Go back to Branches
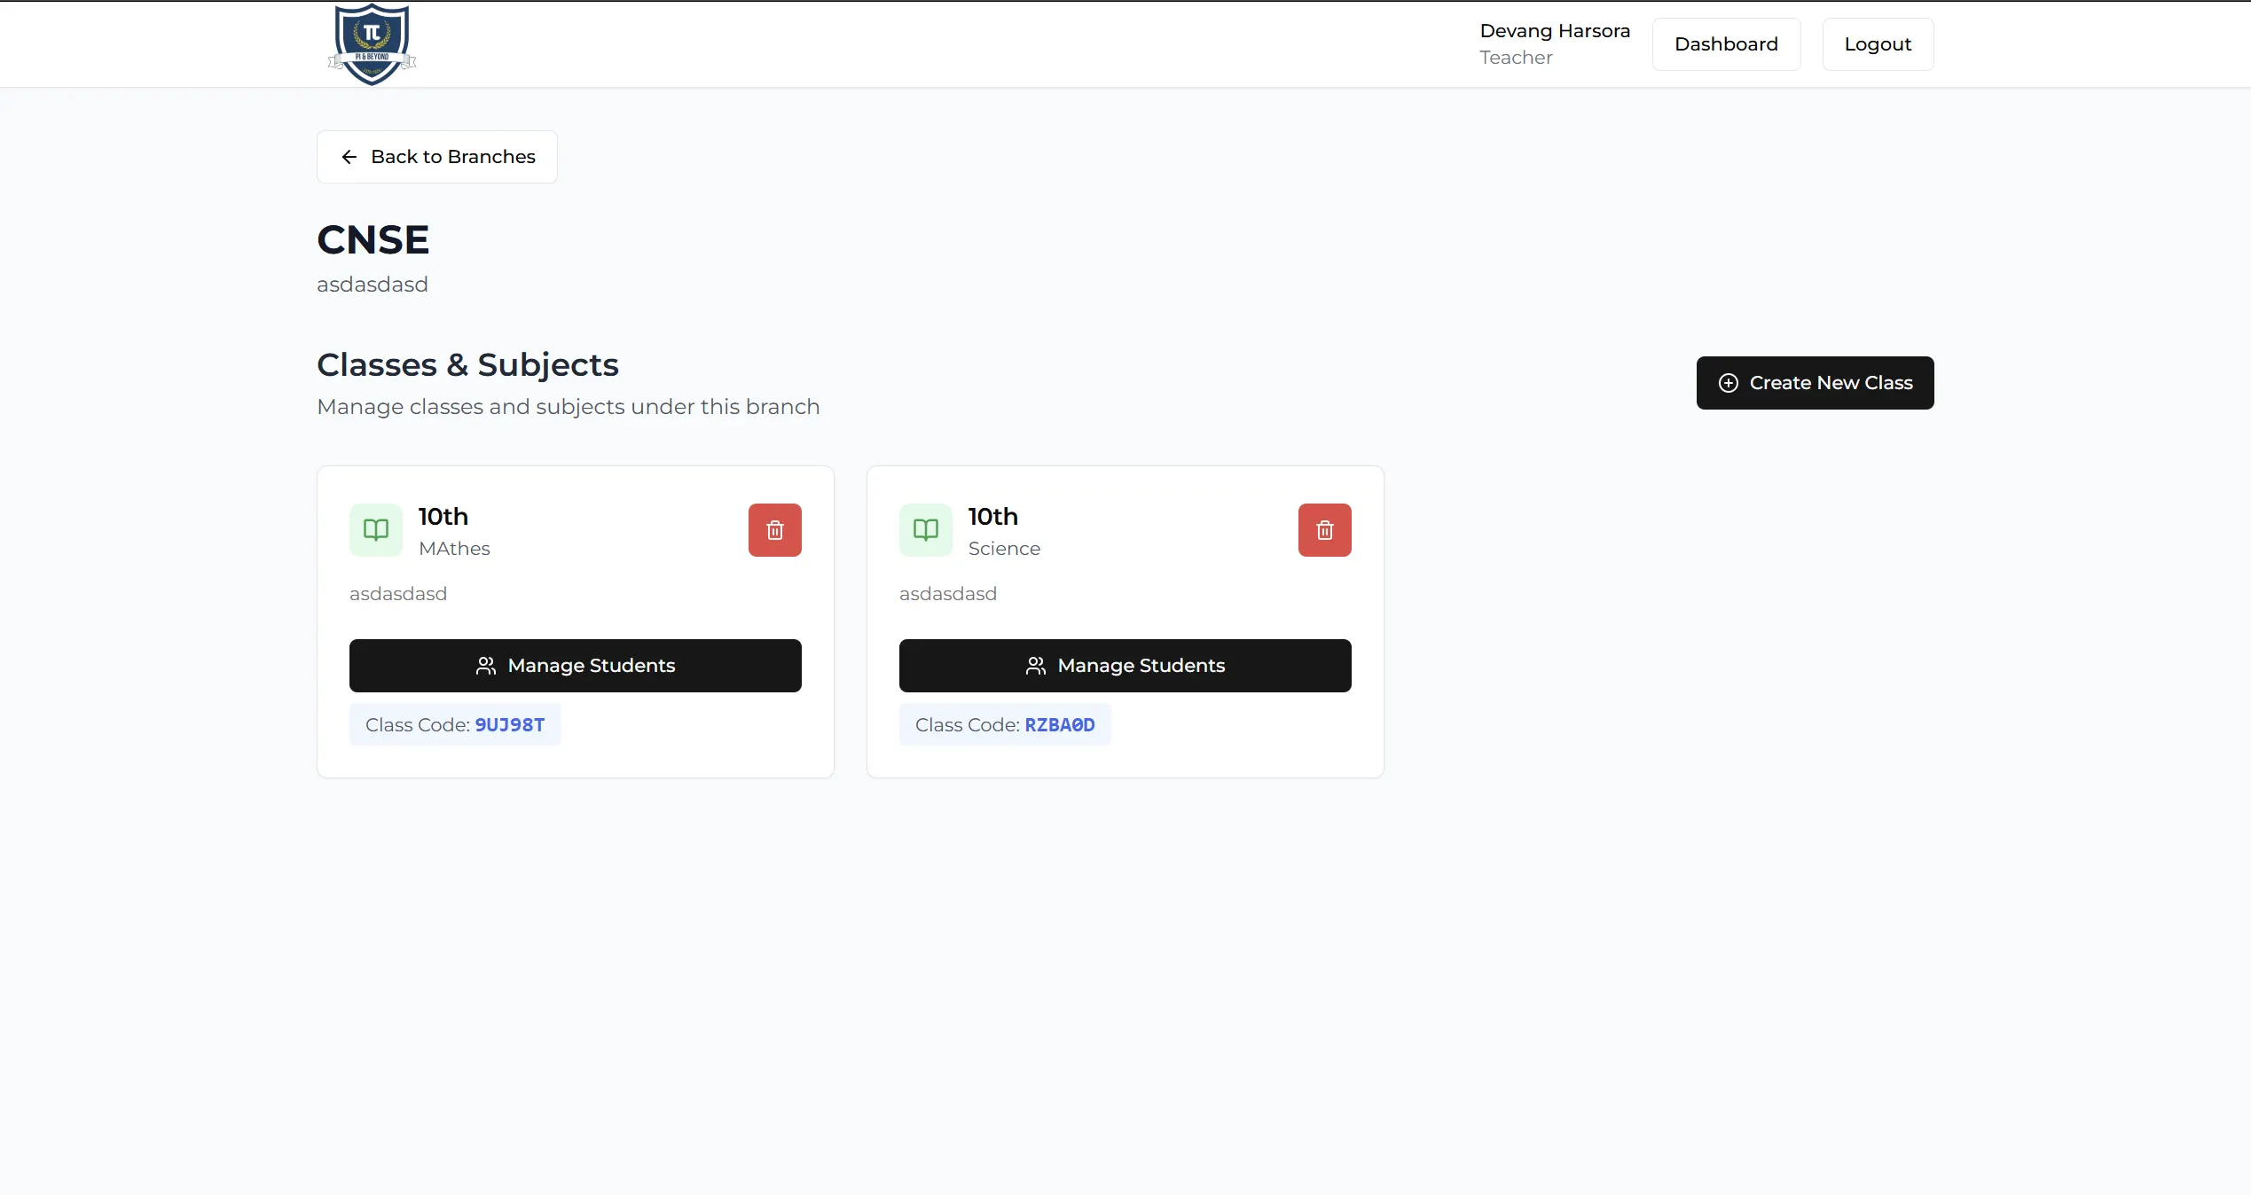Image resolution: width=2251 pixels, height=1195 pixels. click(437, 157)
